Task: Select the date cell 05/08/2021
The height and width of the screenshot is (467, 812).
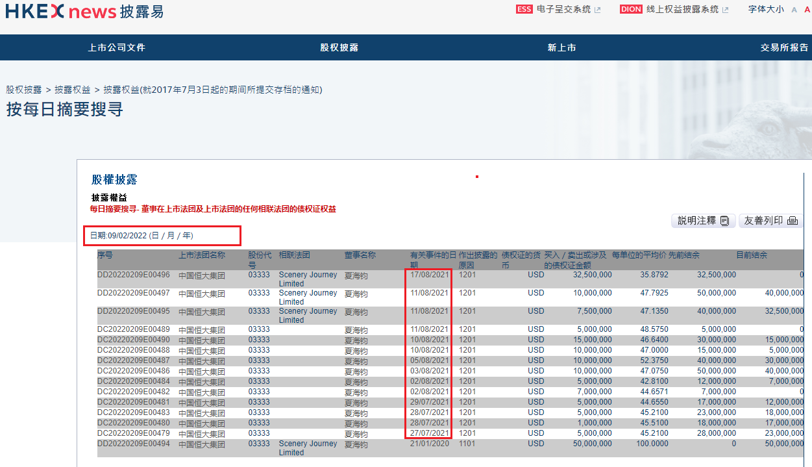Action: (429, 360)
